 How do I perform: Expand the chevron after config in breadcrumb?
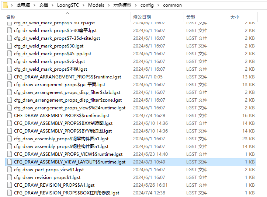pos(158,5)
